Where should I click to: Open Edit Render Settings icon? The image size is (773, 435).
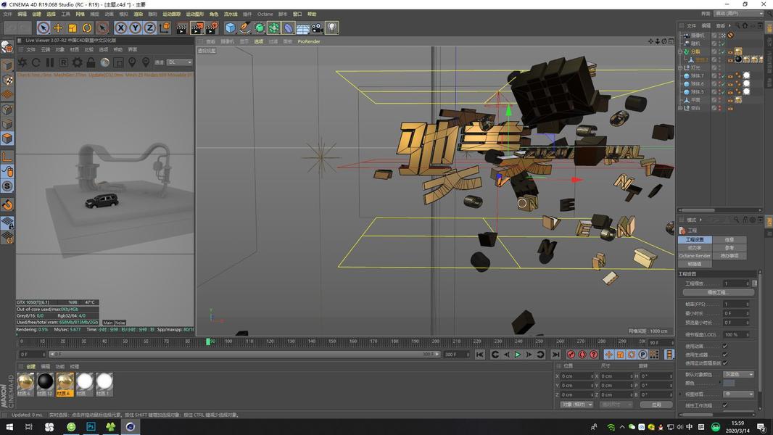[212, 28]
